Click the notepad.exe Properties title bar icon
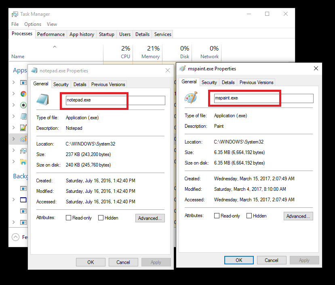335x285 pixels. [x=34, y=70]
